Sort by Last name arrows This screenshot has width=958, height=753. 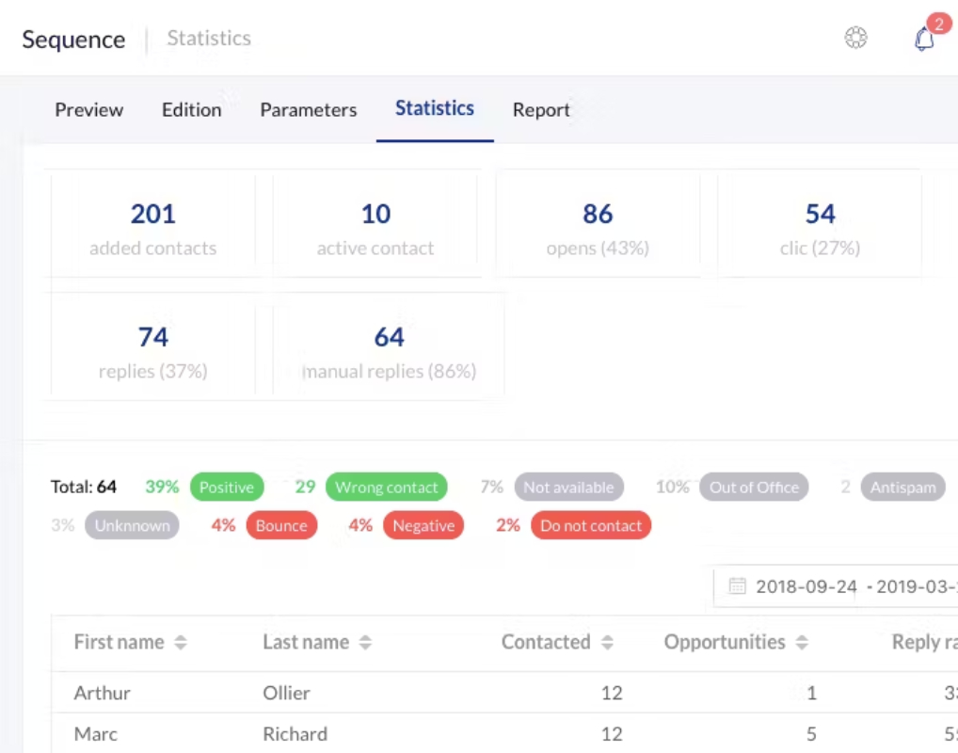(365, 642)
